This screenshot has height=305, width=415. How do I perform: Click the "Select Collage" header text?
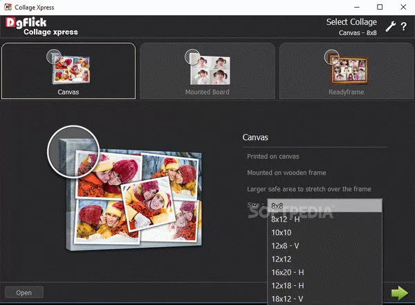(x=351, y=22)
